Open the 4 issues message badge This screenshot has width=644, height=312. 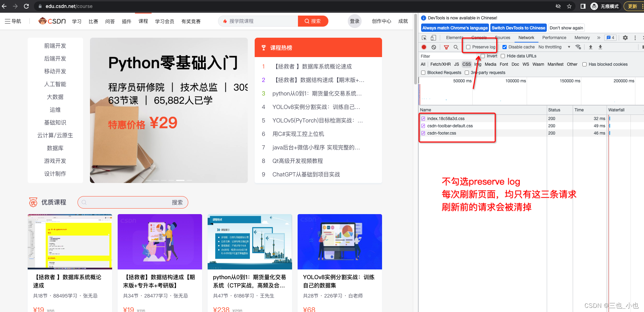click(610, 38)
